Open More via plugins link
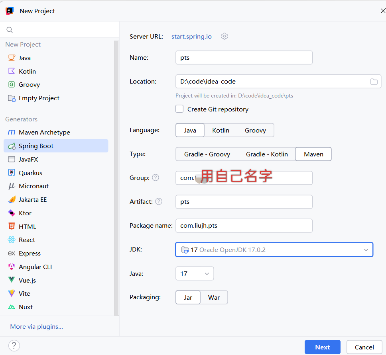 click(x=36, y=326)
